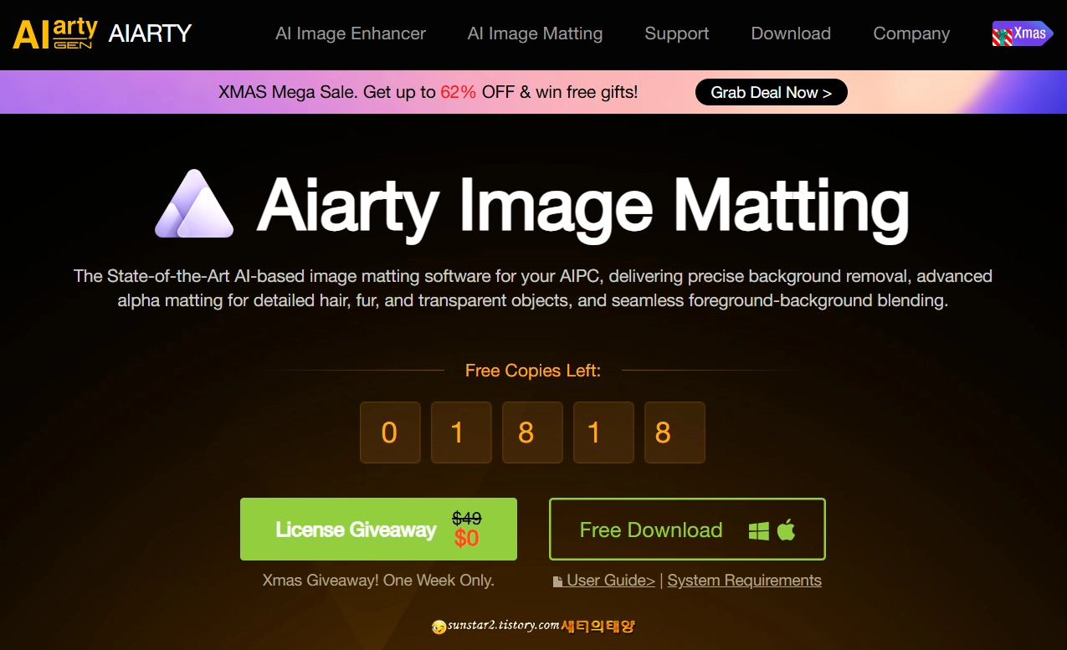Viewport: 1067px width, 650px height.
Task: Click the XMAS Mega Sale banner text
Action: pyautogui.click(x=428, y=92)
